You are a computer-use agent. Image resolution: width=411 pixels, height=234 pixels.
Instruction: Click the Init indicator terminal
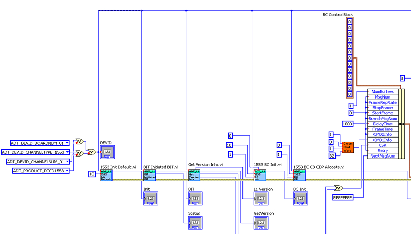pos(151,199)
